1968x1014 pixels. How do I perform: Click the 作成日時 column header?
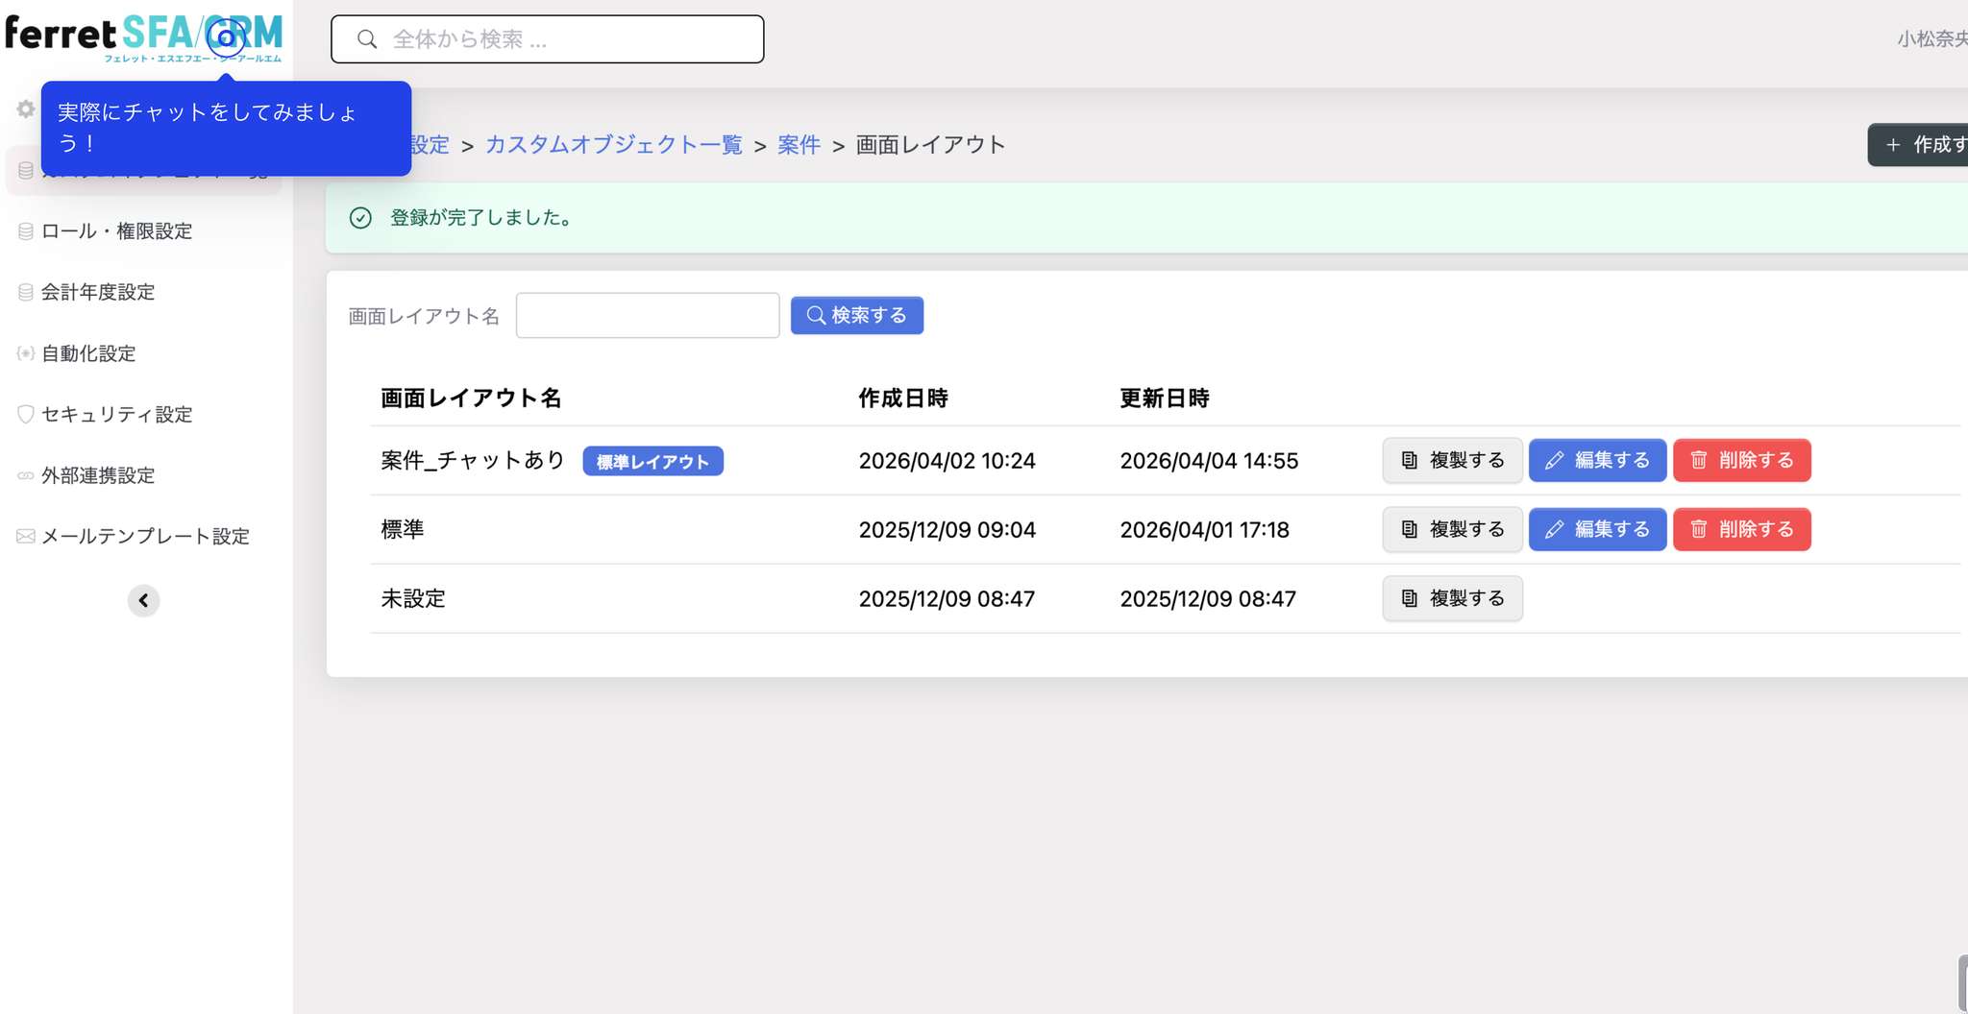pyautogui.click(x=903, y=398)
